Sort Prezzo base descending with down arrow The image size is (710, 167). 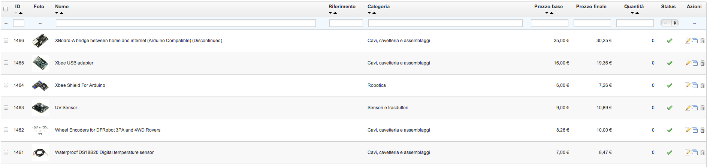[547, 13]
